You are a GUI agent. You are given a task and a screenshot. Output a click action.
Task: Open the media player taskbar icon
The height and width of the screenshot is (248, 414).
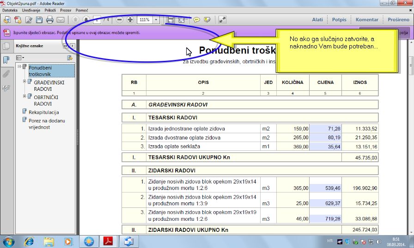click(x=68, y=242)
